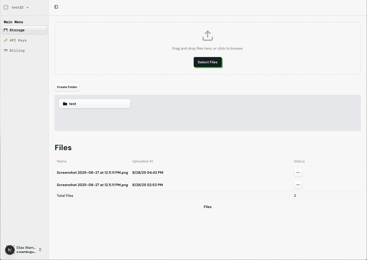Click the 8/28/25 02:53 PM timestamp
This screenshot has width=367, height=260.
(x=147, y=185)
